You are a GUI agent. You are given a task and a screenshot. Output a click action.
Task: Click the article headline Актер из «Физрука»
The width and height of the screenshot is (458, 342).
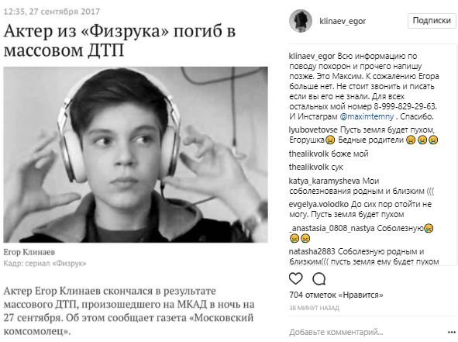pos(119,40)
